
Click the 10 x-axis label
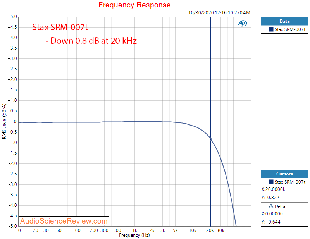coord(18,230)
